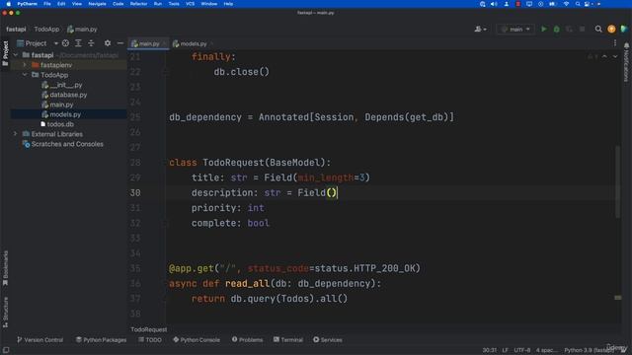Open Version Control tool window
Image resolution: width=632 pixels, height=355 pixels.
[39, 339]
